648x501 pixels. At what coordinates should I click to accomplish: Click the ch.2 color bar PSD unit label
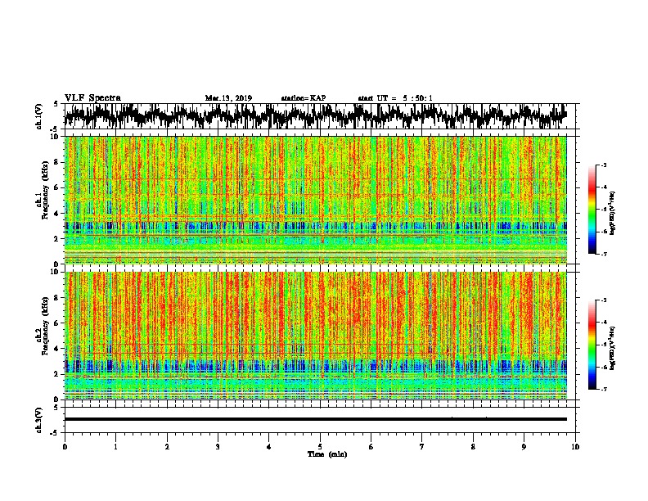[613, 348]
